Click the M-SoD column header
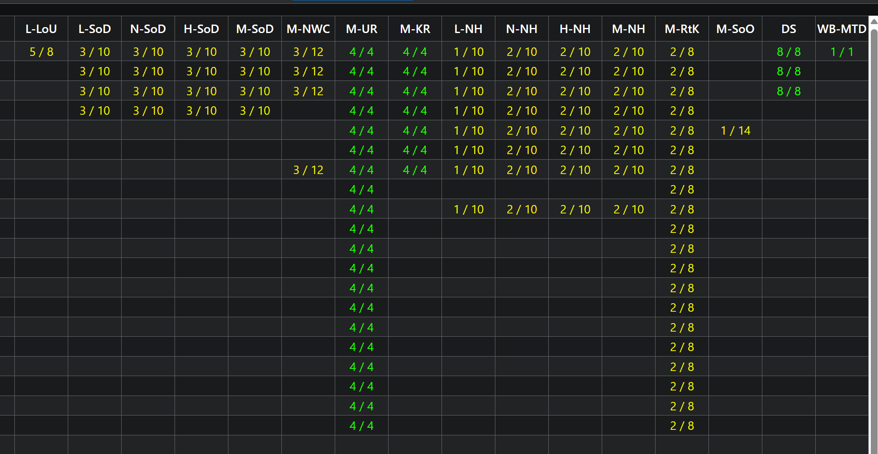 coord(255,29)
